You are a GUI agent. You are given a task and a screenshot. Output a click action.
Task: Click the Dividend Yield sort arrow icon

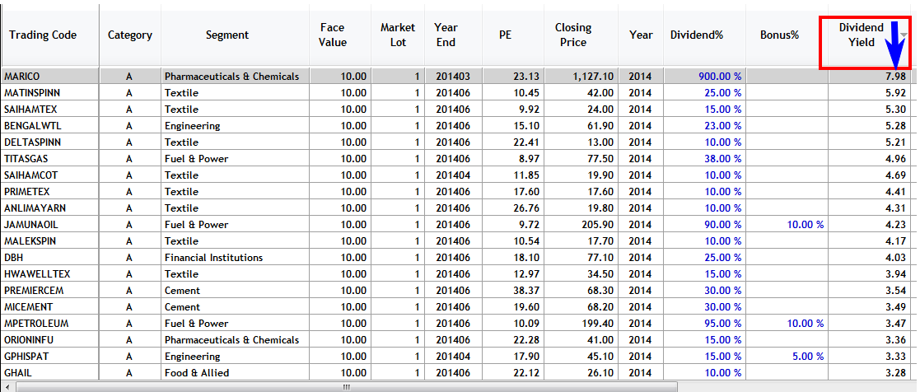click(x=904, y=35)
